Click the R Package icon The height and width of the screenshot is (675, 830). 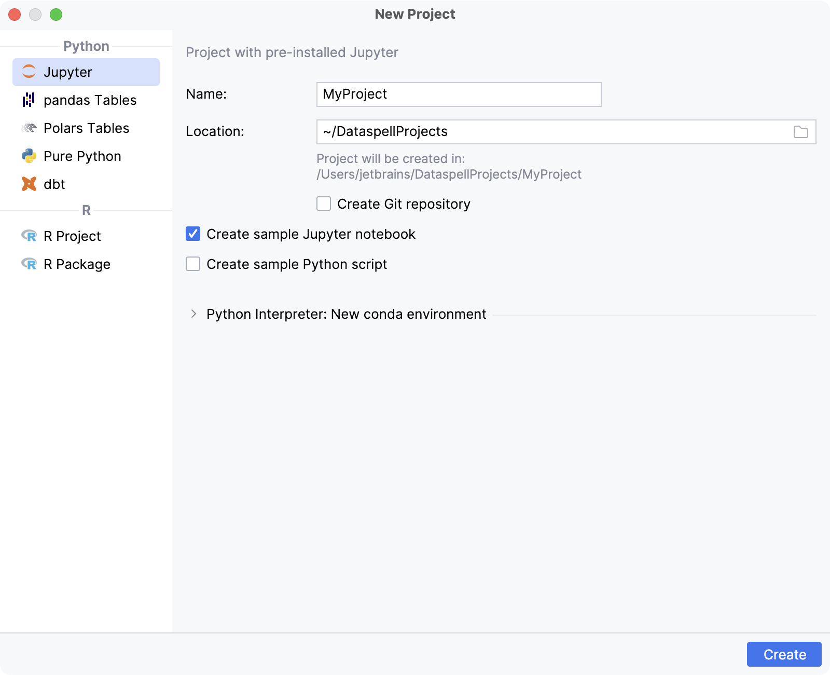point(29,264)
